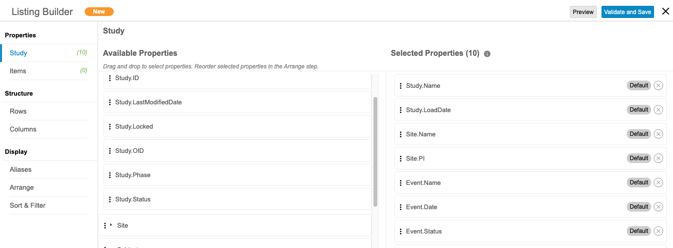Image resolution: width=673 pixels, height=248 pixels.
Task: Click the Available Properties scrollbar
Action: (x=375, y=150)
